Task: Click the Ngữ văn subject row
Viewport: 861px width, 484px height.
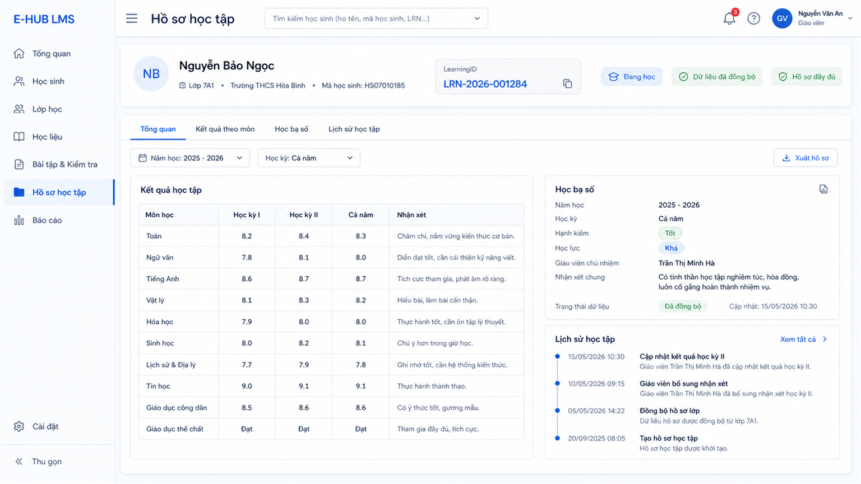Action: [x=331, y=258]
